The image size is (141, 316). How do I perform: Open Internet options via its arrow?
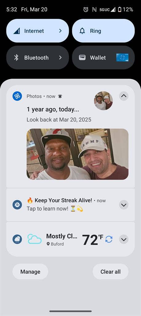pyautogui.click(x=61, y=31)
